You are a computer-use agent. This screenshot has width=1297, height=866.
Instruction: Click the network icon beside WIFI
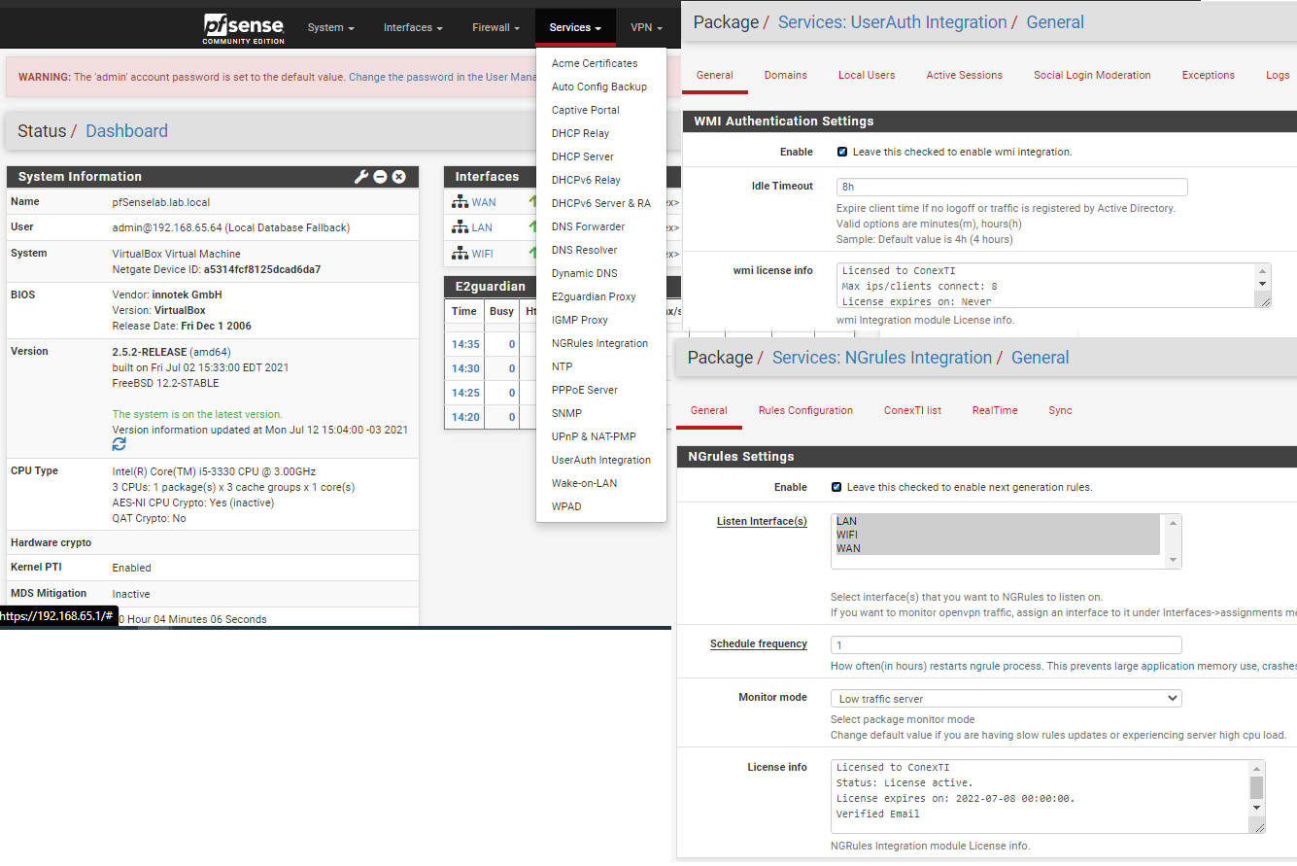coord(461,254)
